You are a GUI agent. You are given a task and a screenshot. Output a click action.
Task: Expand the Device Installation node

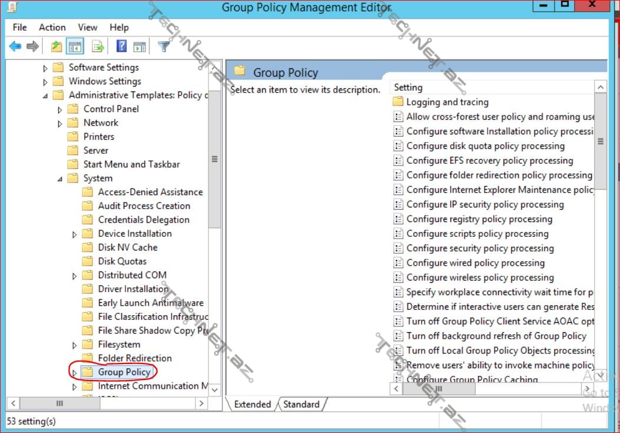pyautogui.click(x=74, y=234)
